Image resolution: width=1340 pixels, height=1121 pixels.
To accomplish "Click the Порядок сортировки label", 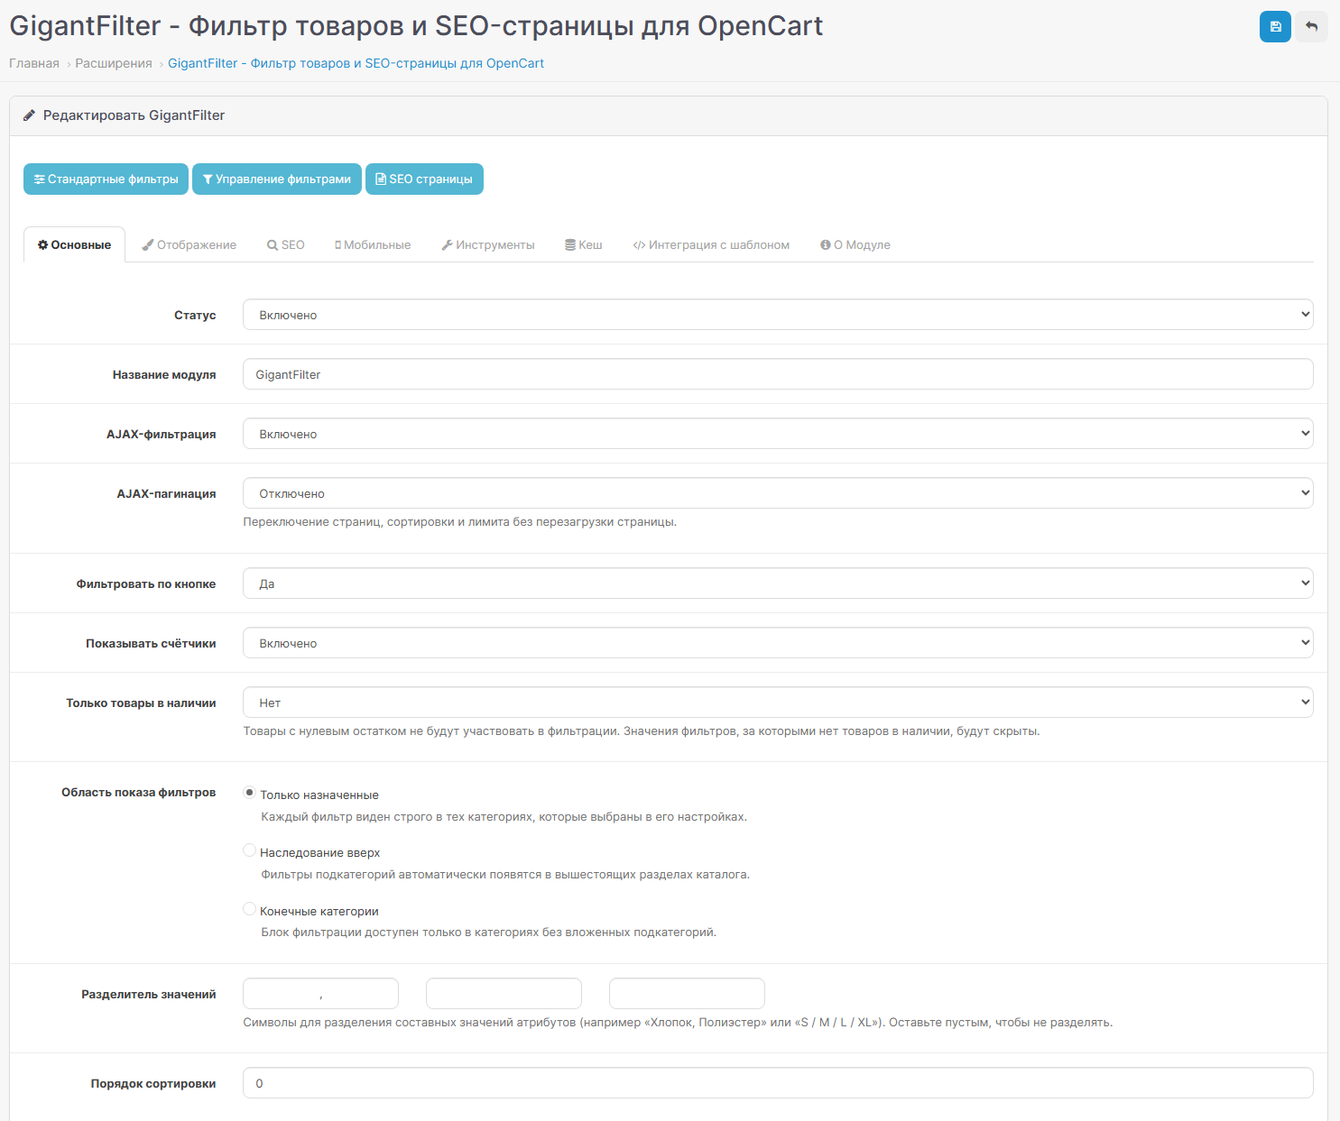I will point(153,1083).
